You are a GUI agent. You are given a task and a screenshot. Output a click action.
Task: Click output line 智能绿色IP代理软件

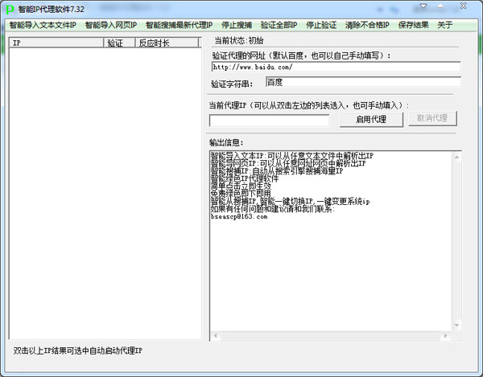click(x=245, y=178)
